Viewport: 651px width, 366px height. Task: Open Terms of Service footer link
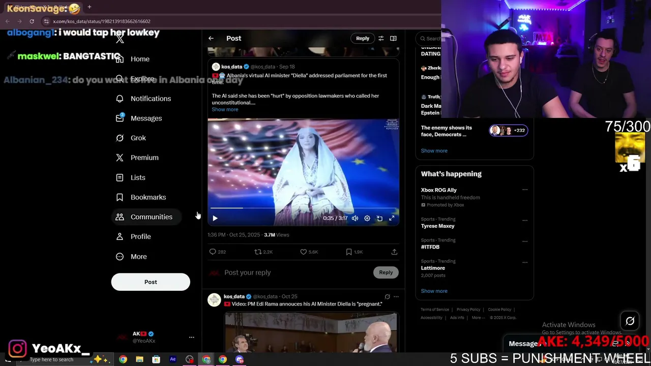(435, 310)
